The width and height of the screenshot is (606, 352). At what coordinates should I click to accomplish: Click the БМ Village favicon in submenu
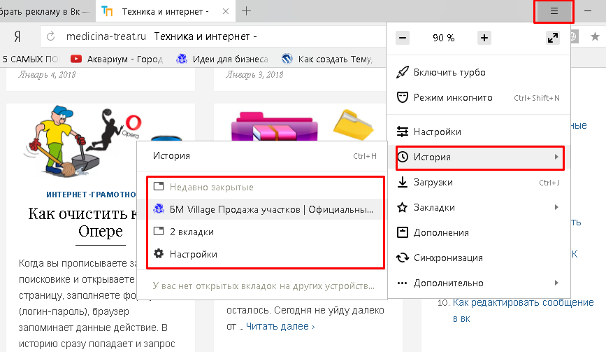click(159, 209)
